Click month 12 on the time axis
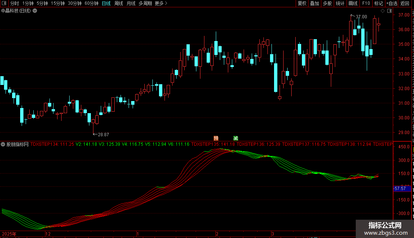The width and height of the screenshot is (414, 238). click(x=48, y=234)
